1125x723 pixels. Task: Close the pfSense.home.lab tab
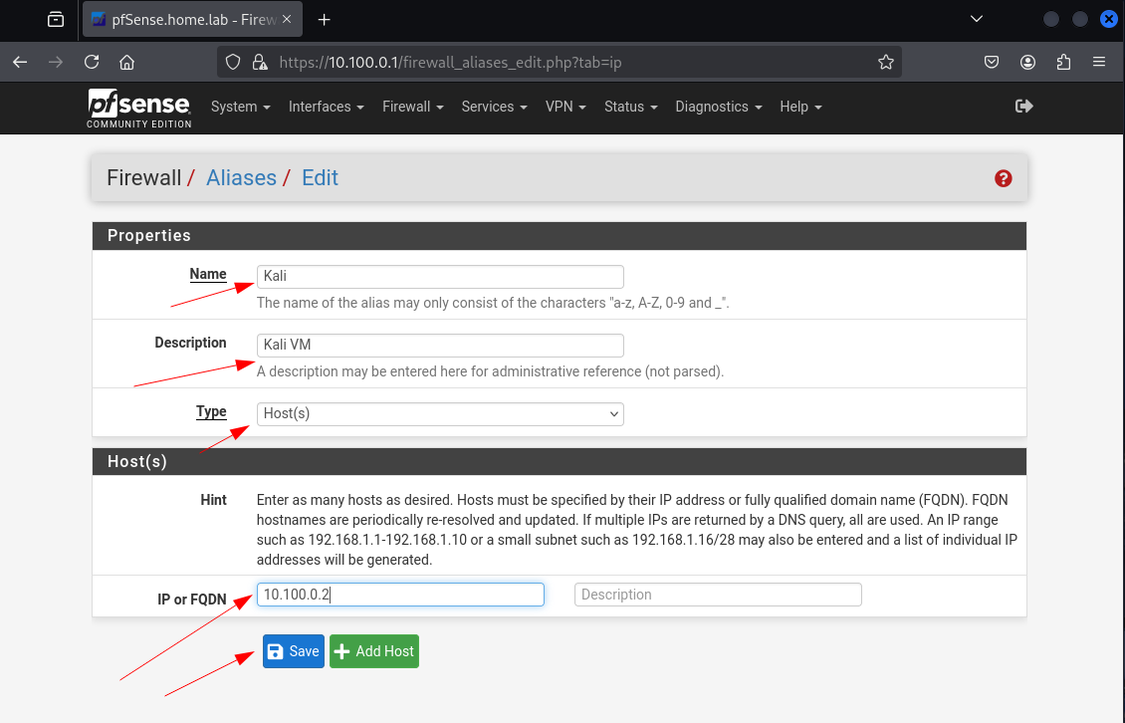pyautogui.click(x=287, y=19)
